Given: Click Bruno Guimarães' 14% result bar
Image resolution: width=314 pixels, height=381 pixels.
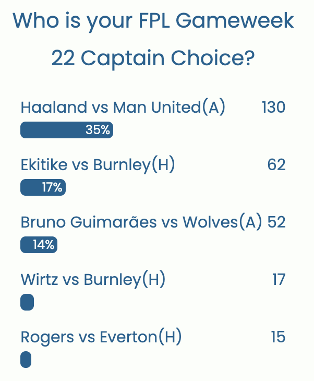Looking at the screenshot, I should (39, 245).
